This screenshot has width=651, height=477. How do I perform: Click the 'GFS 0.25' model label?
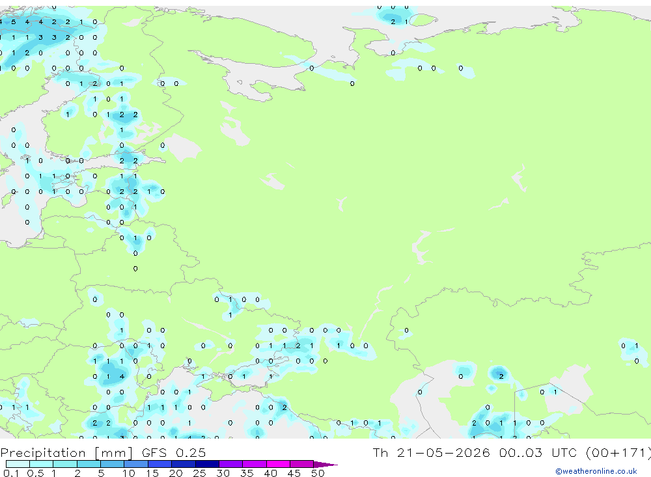[174, 452]
